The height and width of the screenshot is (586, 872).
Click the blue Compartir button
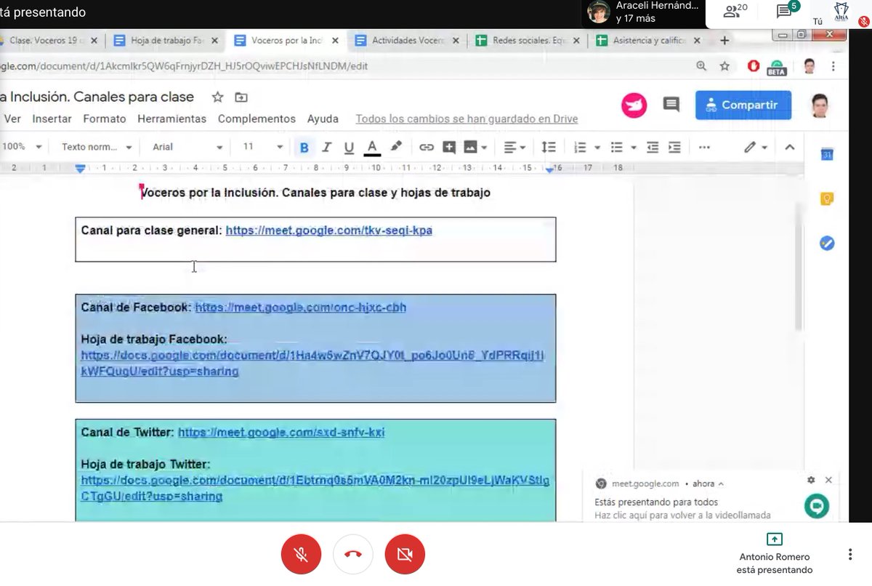pos(743,105)
